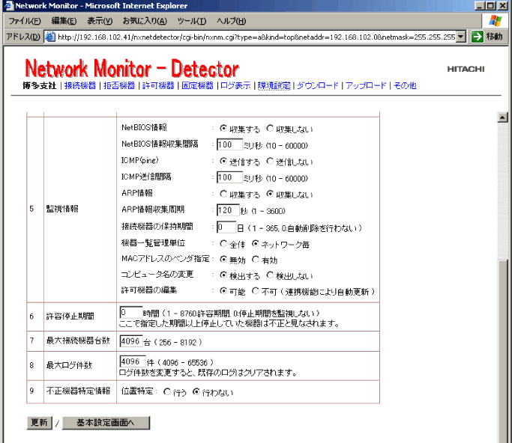Select ICMP(ping) 送信する radio button
The image size is (512, 443).
point(223,161)
